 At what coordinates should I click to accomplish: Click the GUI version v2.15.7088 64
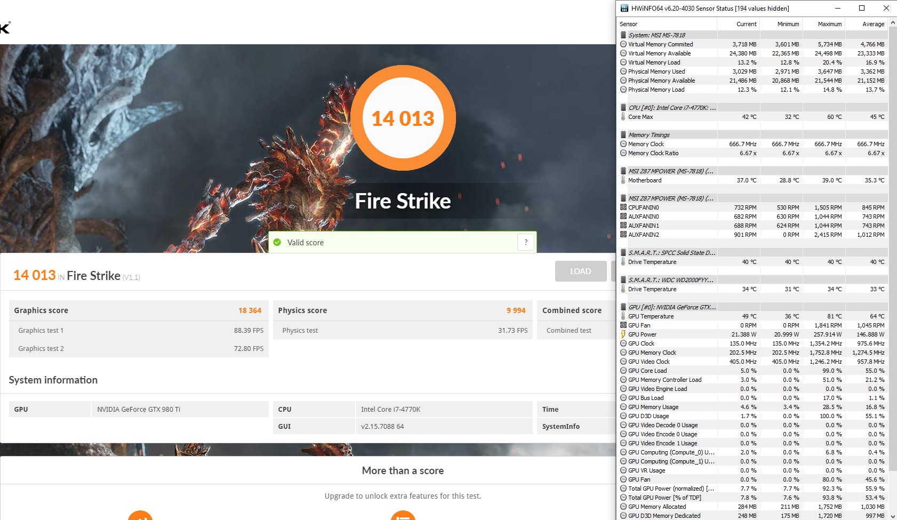tap(382, 426)
